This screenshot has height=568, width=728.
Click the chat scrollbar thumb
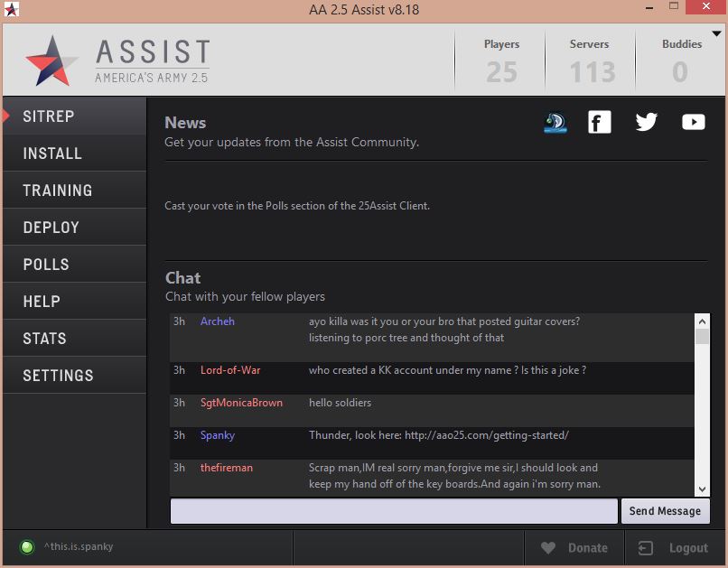coord(702,336)
